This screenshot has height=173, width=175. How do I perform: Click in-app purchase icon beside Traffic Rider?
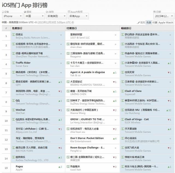click(13, 63)
